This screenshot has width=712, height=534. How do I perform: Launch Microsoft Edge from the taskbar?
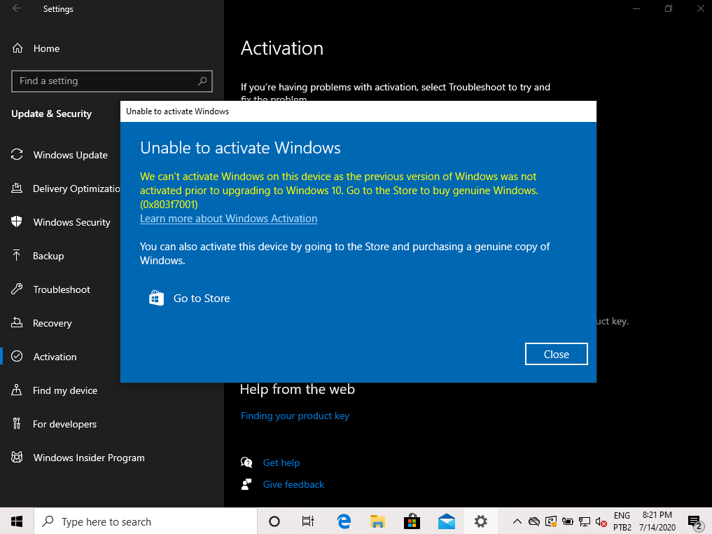tap(344, 521)
